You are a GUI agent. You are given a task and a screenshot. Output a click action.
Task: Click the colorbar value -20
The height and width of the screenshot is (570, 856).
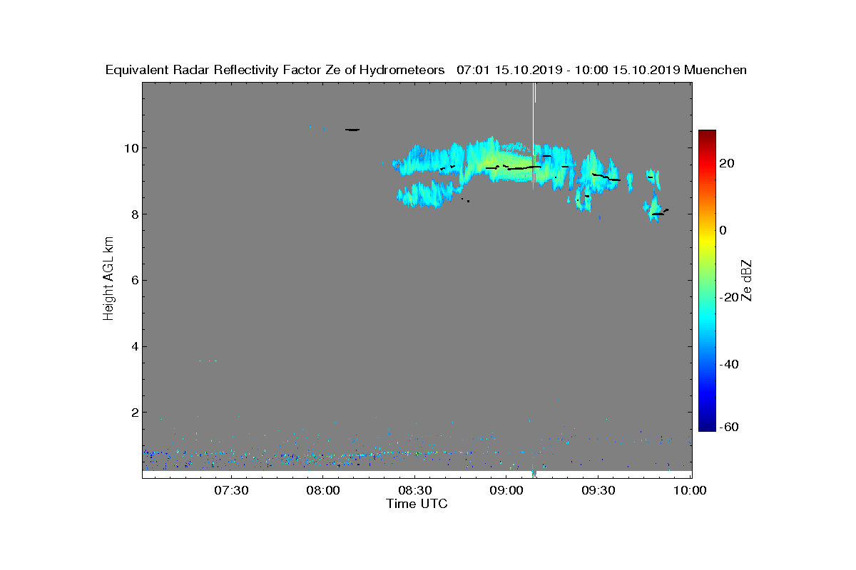[727, 297]
